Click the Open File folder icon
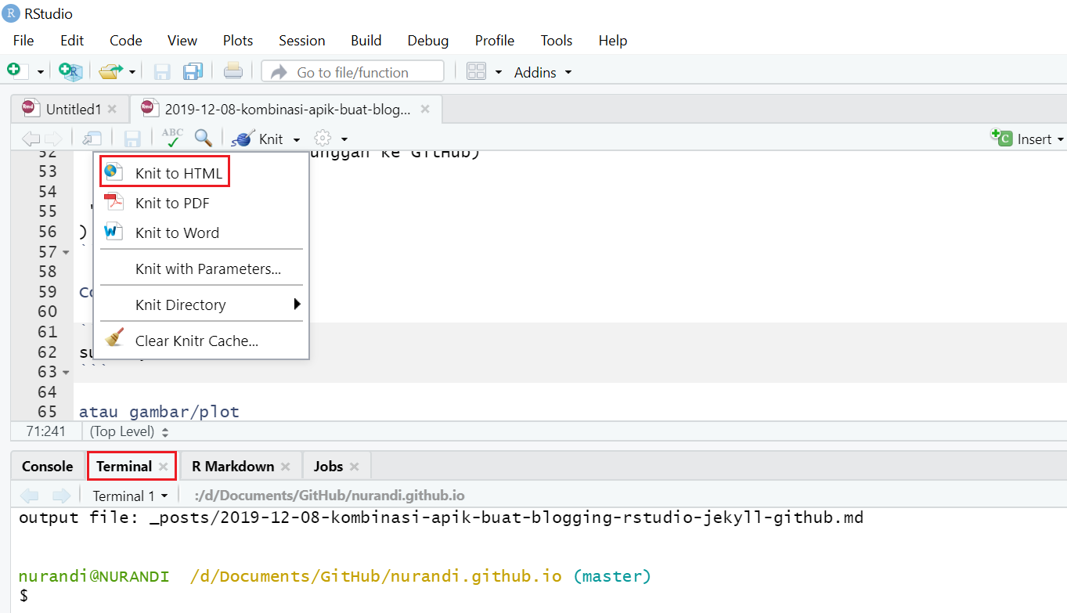1067x613 pixels. (x=111, y=71)
